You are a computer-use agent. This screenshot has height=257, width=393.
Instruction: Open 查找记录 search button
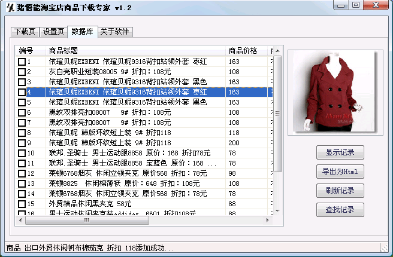(340, 210)
